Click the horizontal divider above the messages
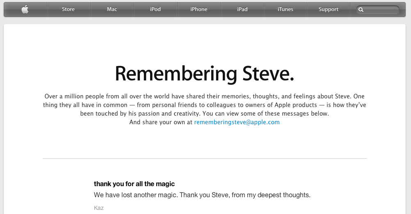 point(204,158)
